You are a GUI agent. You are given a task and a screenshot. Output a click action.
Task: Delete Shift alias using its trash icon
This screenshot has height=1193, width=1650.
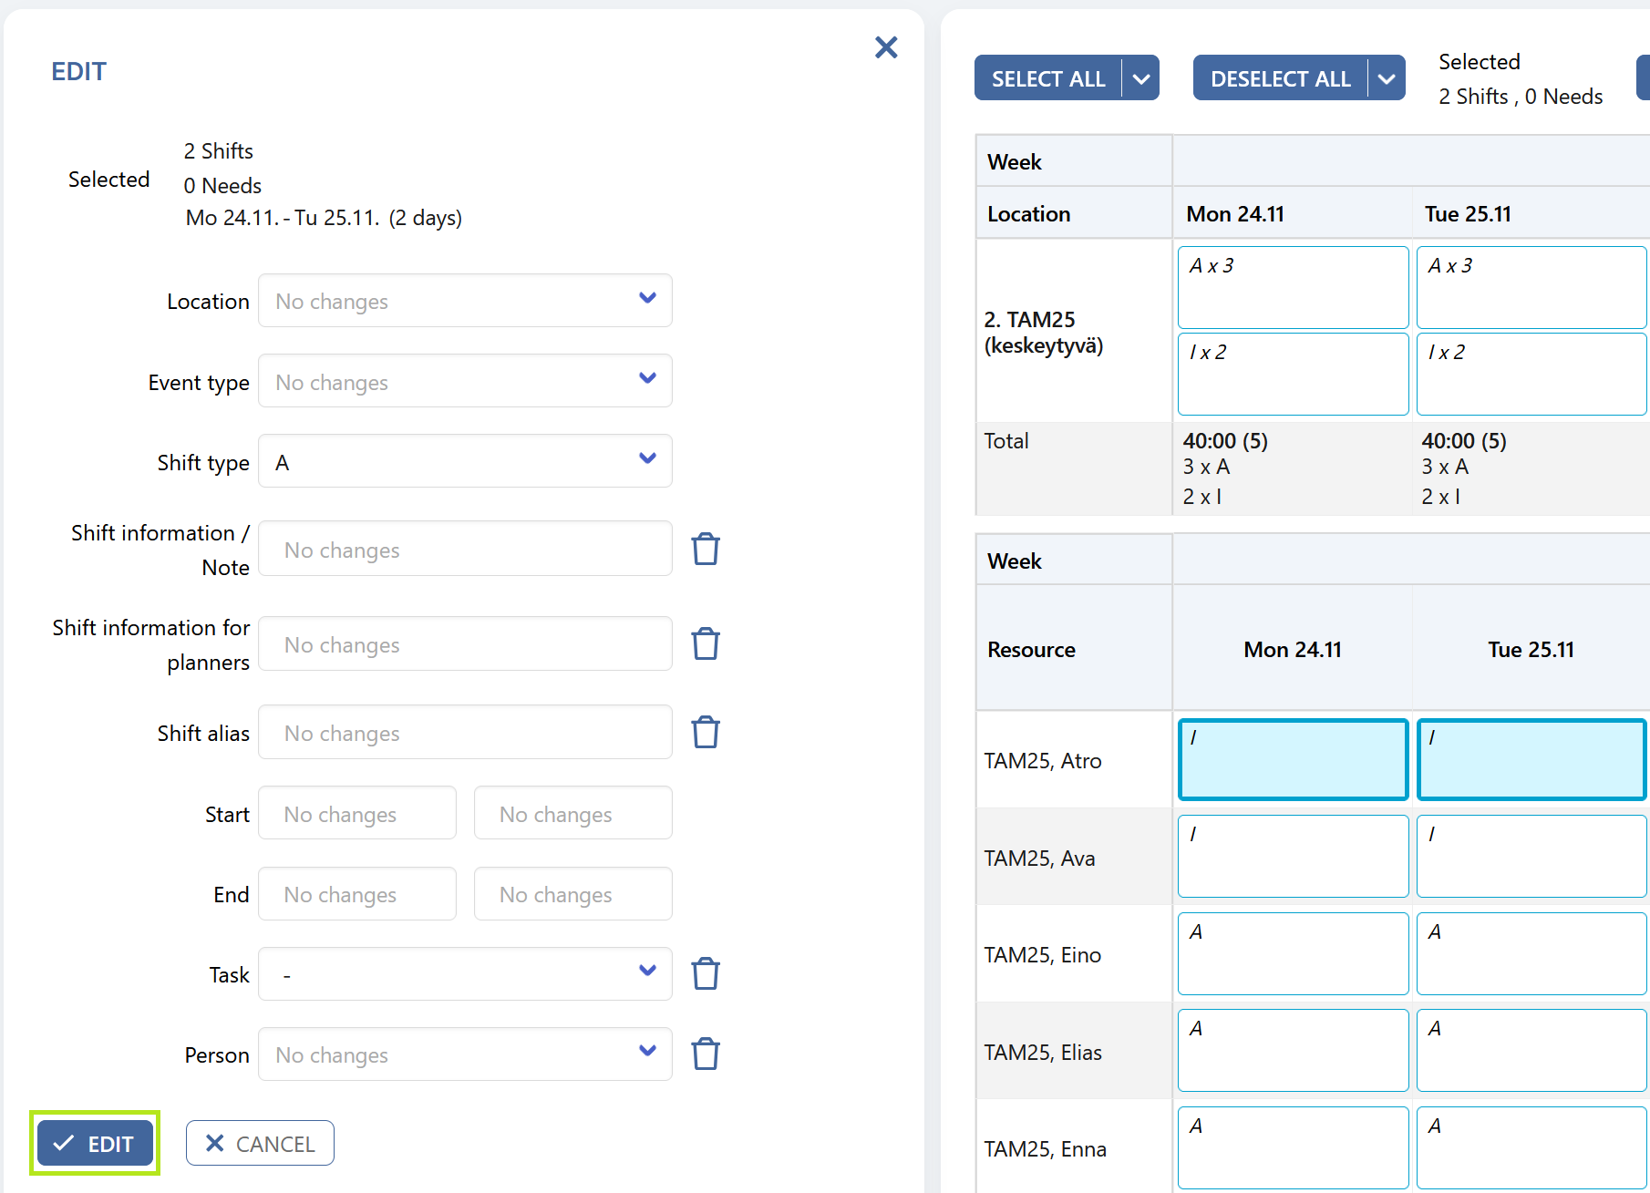tap(706, 733)
